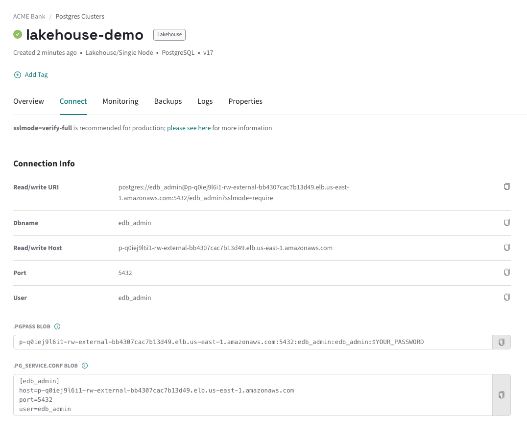Navigate to ACME Bank breadcrumb
Viewport: 527px width, 439px height.
pyautogui.click(x=29, y=17)
